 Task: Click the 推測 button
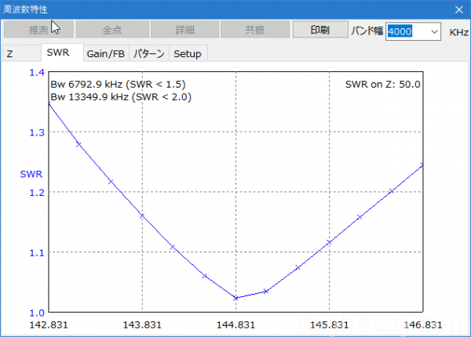(39, 31)
